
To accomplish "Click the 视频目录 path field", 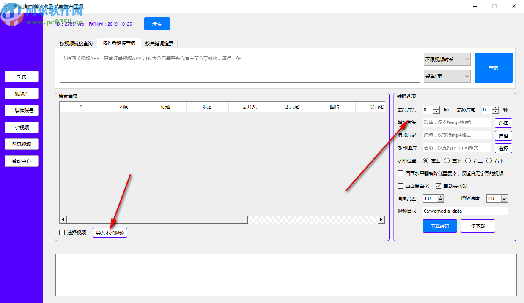I will [x=465, y=211].
